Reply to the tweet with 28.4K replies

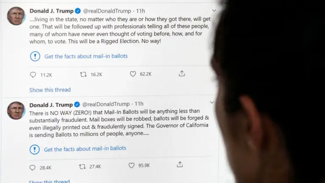pos(33,168)
